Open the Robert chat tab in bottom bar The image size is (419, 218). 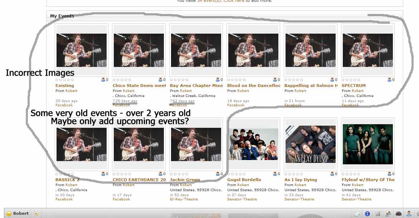point(18,213)
